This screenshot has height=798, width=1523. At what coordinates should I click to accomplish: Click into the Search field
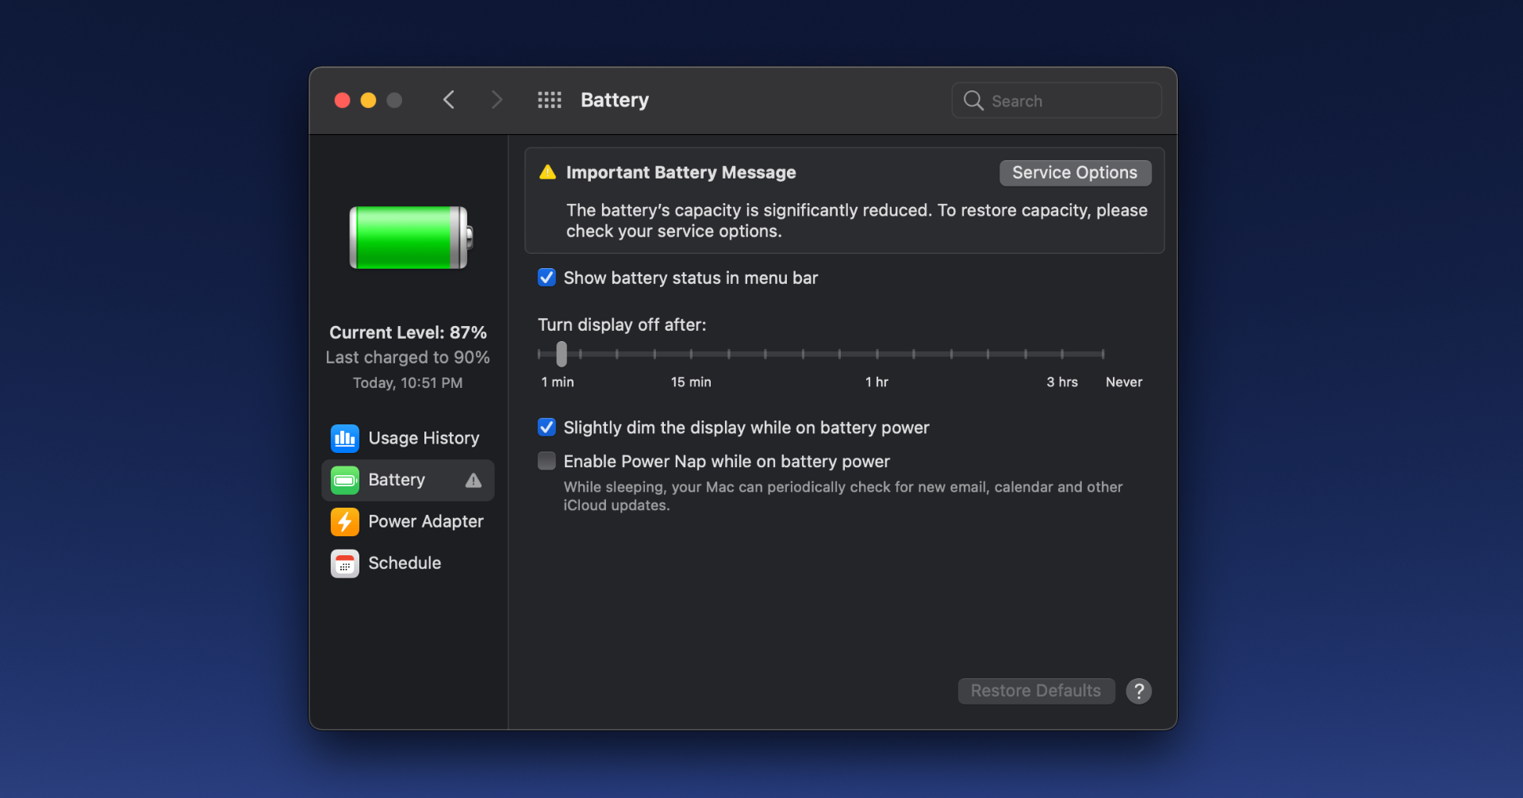[1057, 101]
